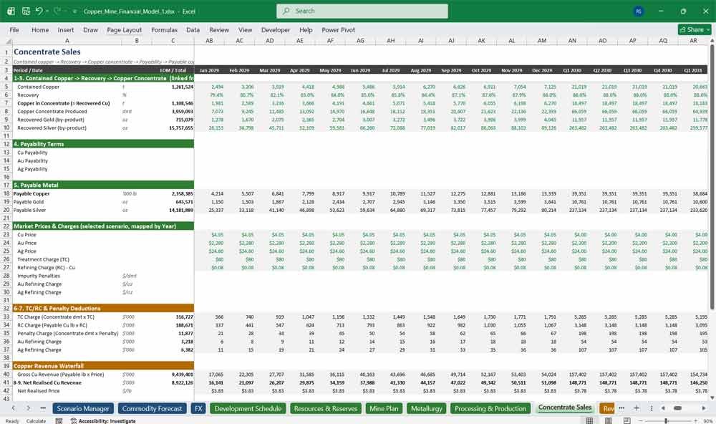
Task: Click the next sheet navigation arrow
Action: pyautogui.click(x=29, y=408)
